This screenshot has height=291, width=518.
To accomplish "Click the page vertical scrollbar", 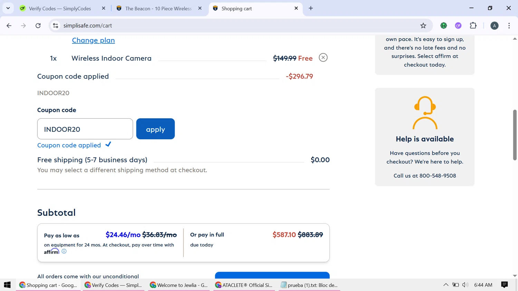I will pyautogui.click(x=515, y=135).
